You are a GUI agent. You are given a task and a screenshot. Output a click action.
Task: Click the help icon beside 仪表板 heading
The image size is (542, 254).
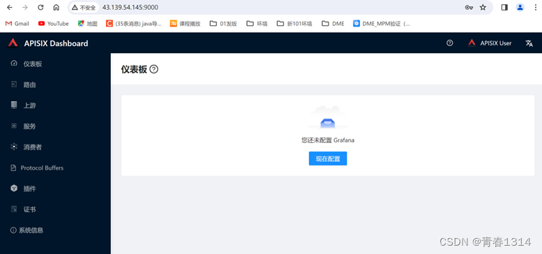coord(154,69)
